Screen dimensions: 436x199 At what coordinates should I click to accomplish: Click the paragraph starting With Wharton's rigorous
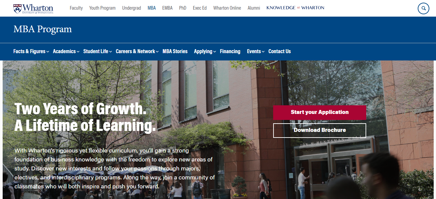click(x=115, y=168)
